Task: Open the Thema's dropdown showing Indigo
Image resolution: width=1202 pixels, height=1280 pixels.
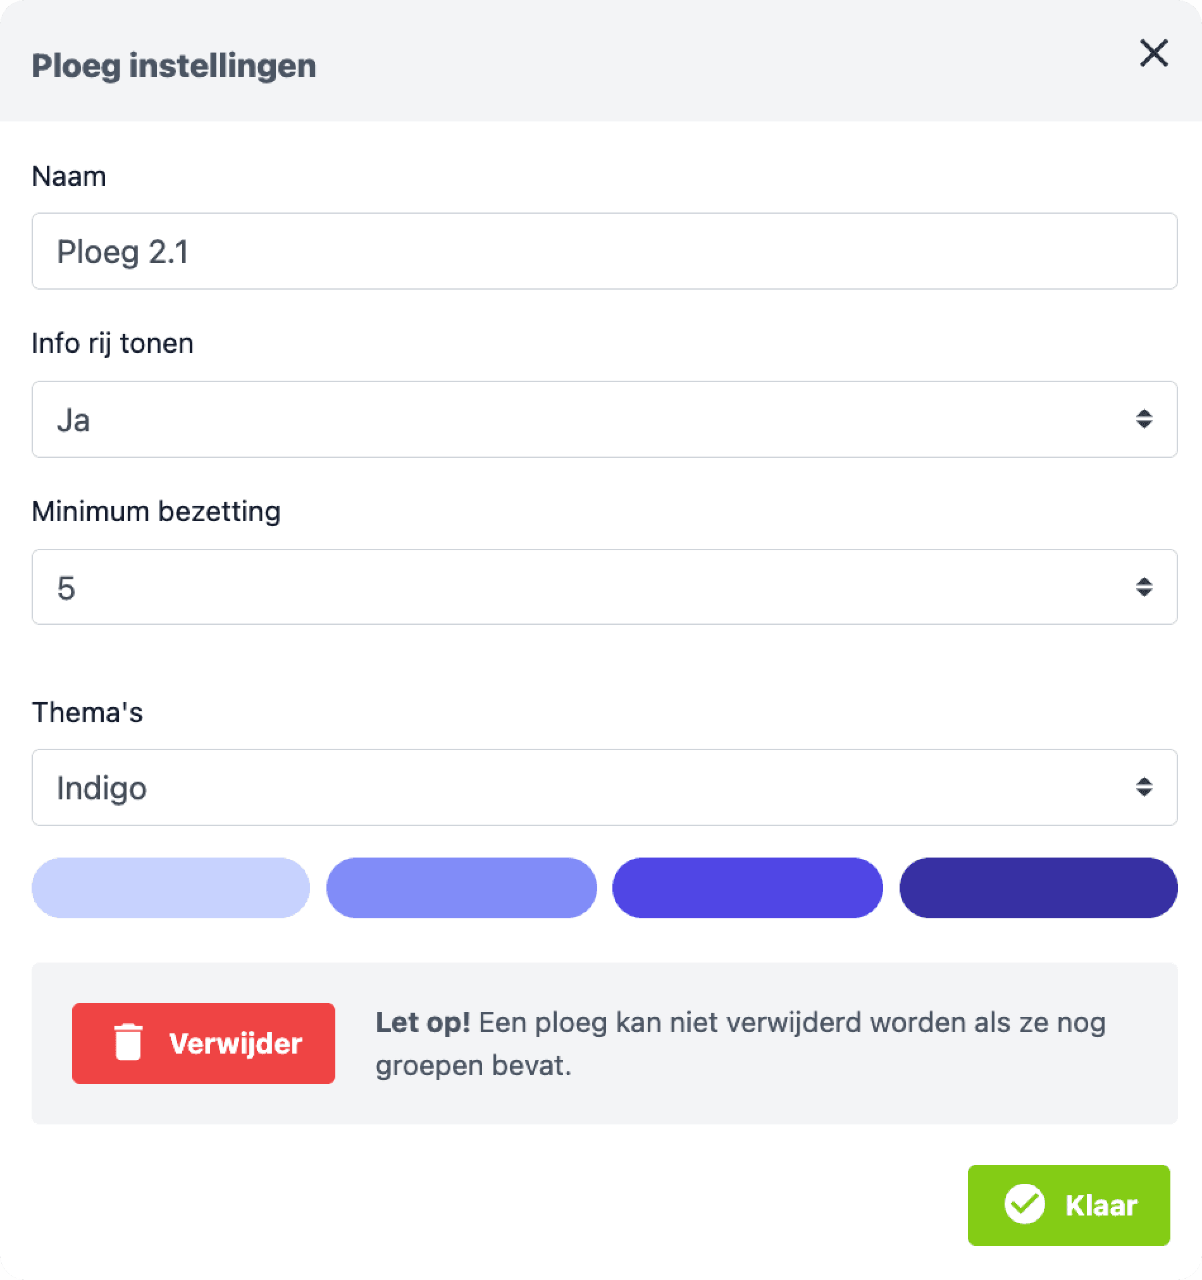Action: (604, 788)
